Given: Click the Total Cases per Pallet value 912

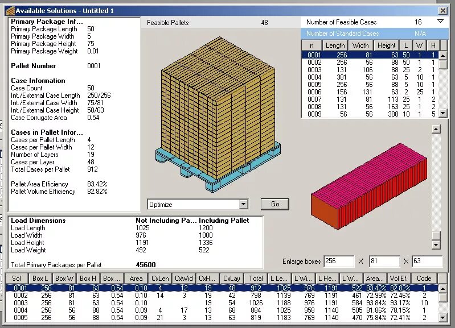Looking at the screenshot, I should pyautogui.click(x=92, y=169).
